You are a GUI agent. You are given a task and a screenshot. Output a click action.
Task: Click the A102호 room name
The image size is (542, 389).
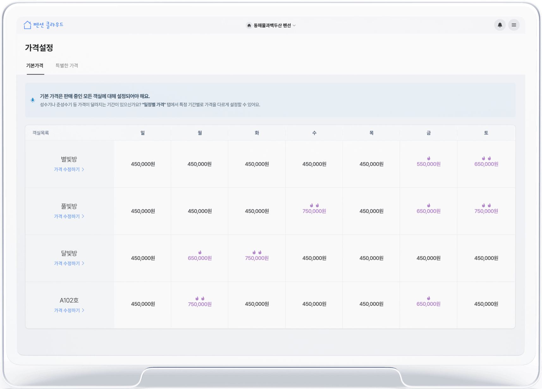[x=69, y=300]
